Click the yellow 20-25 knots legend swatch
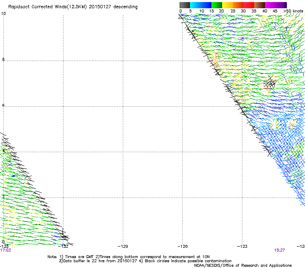The image size is (305, 268). [x=228, y=5]
